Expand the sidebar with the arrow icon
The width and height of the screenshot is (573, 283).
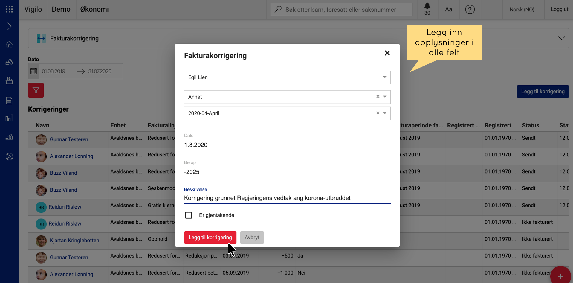[x=9, y=26]
